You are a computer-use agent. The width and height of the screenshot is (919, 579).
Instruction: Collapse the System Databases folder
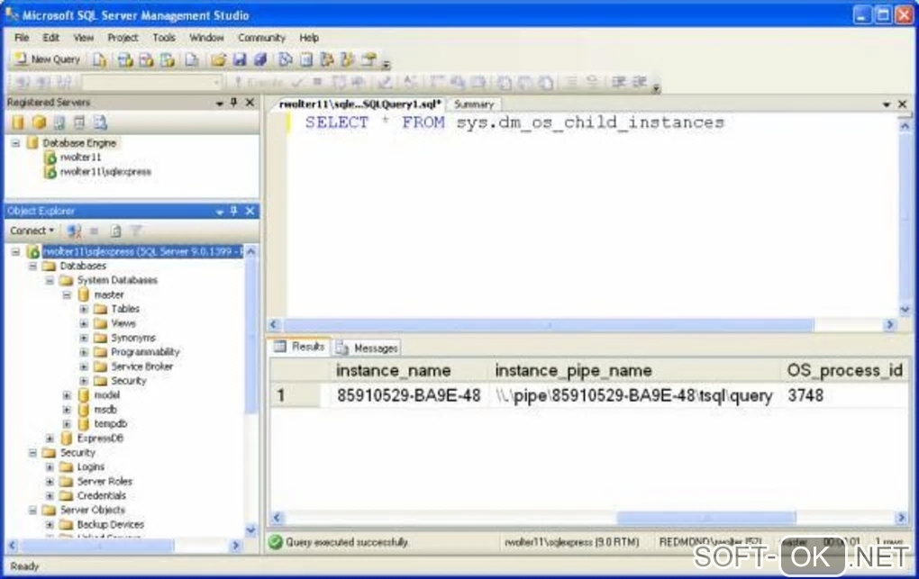coord(50,281)
